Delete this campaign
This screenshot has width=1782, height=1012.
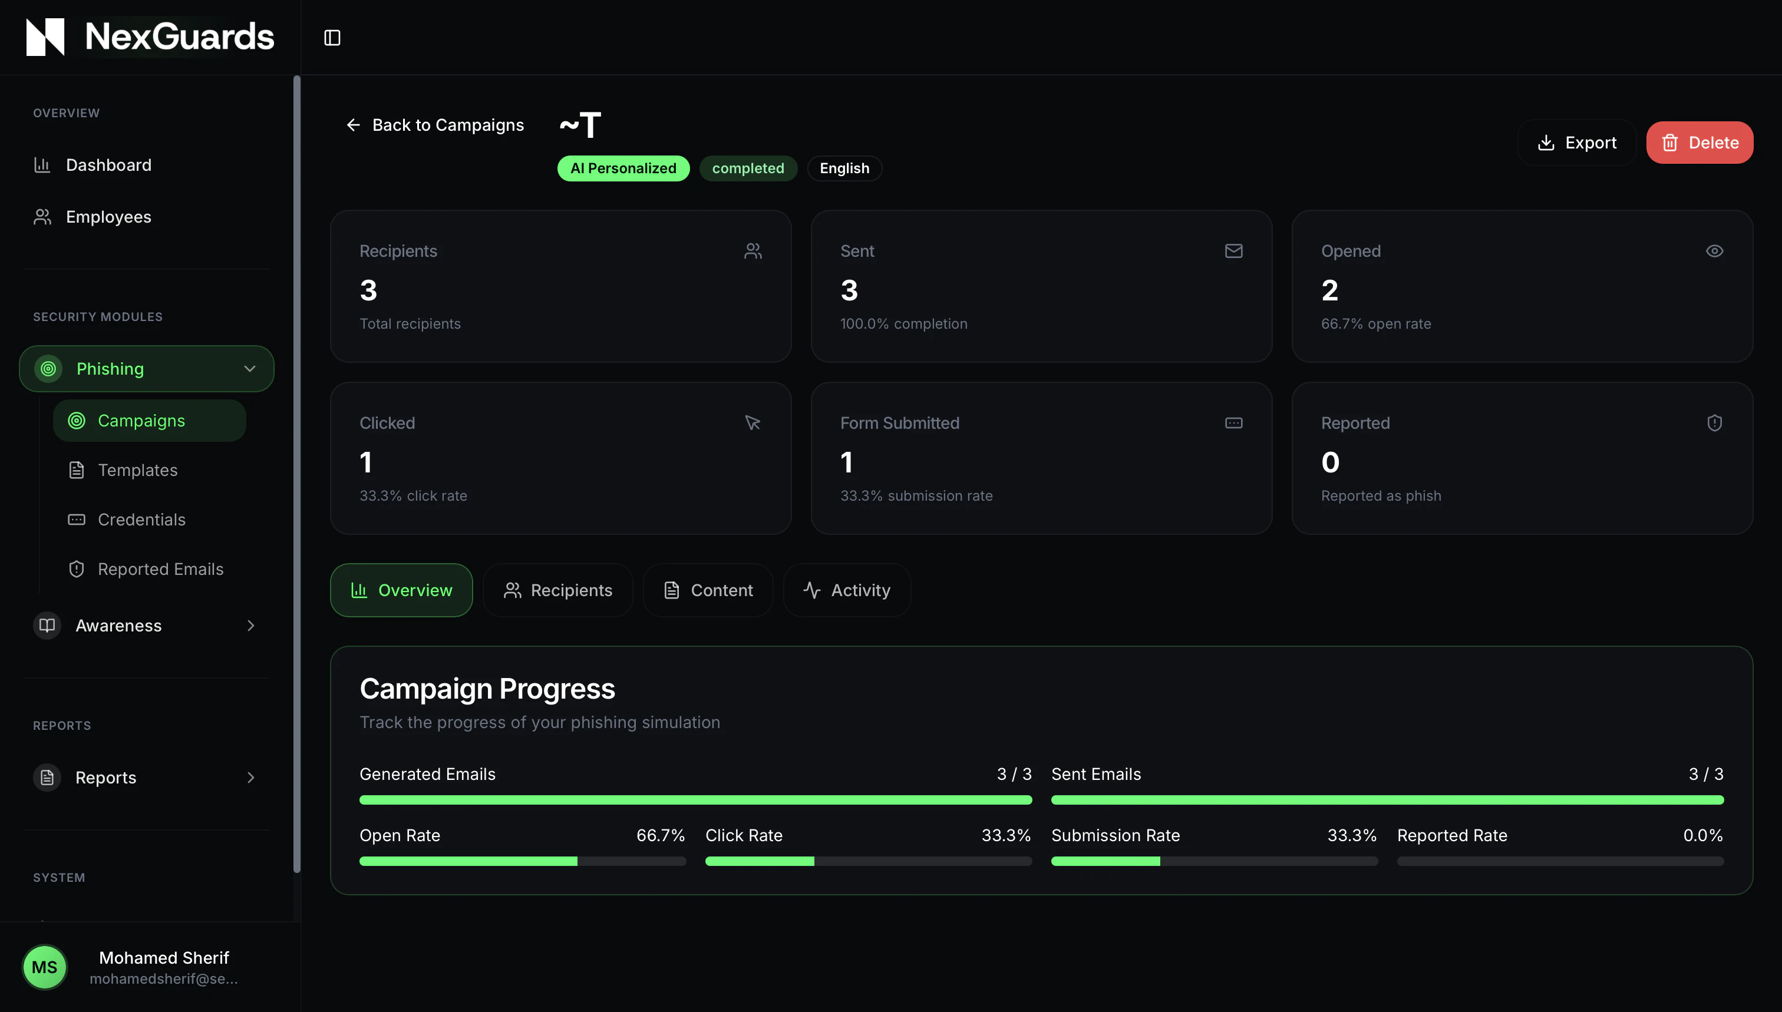coord(1699,143)
